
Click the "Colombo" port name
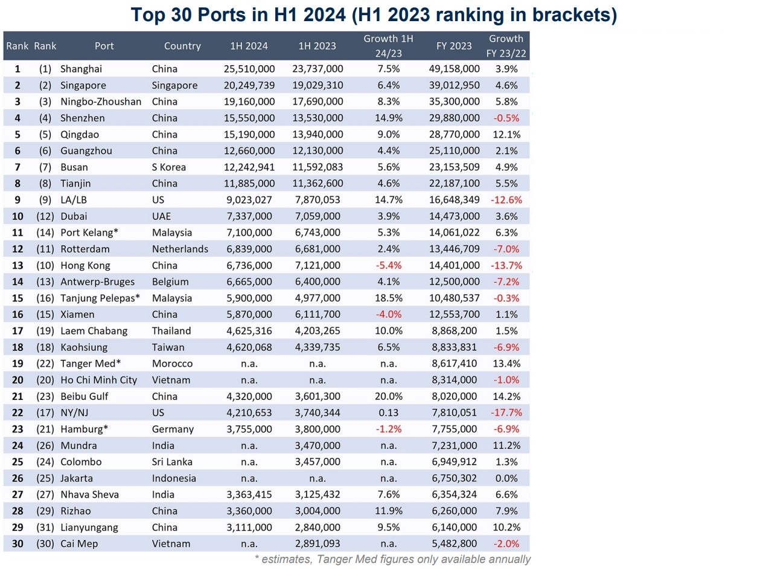point(81,461)
